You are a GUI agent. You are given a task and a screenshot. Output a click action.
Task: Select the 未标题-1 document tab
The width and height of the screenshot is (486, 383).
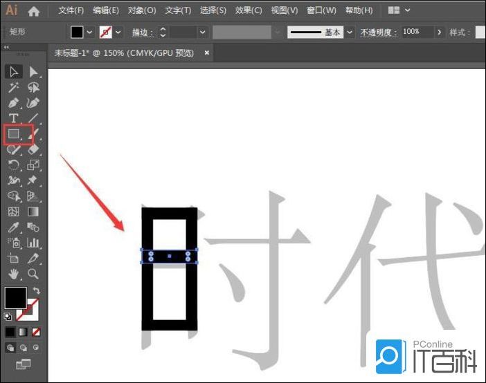point(124,53)
